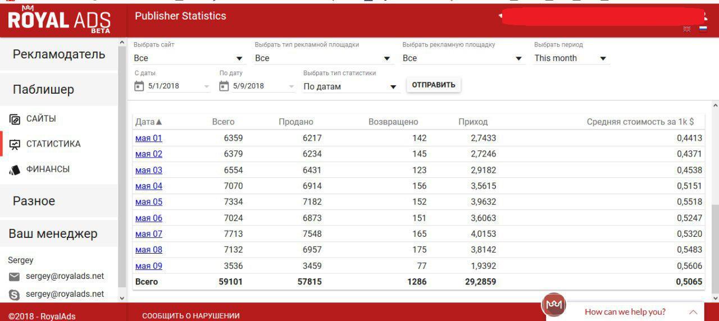Open the По датам statistics type dropdown
Image resolution: width=719 pixels, height=321 pixels.
tap(351, 86)
